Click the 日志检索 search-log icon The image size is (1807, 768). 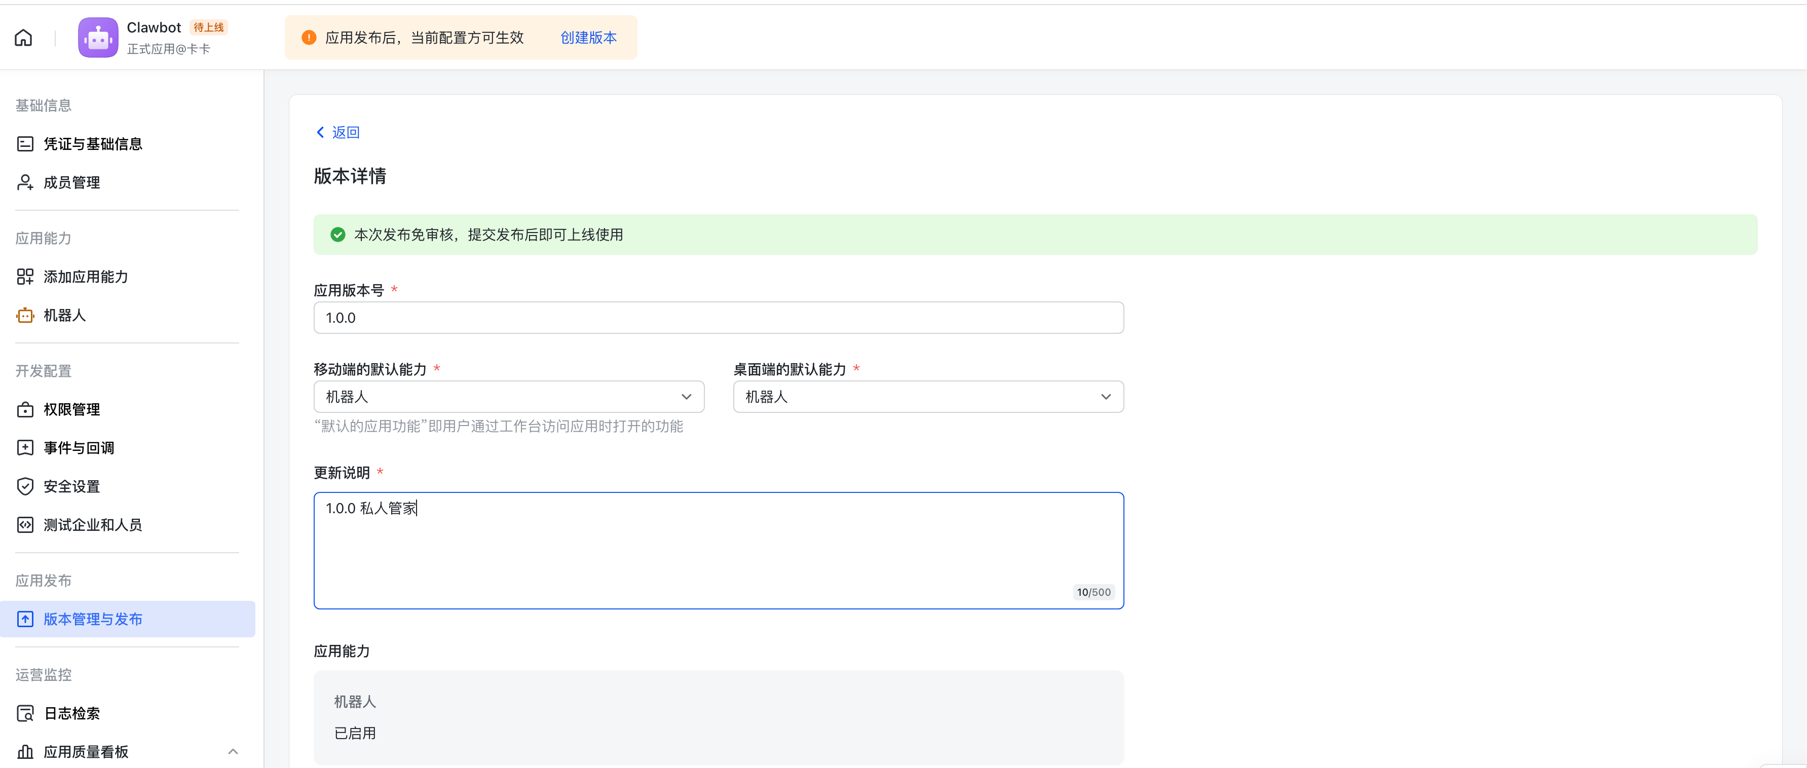(25, 713)
